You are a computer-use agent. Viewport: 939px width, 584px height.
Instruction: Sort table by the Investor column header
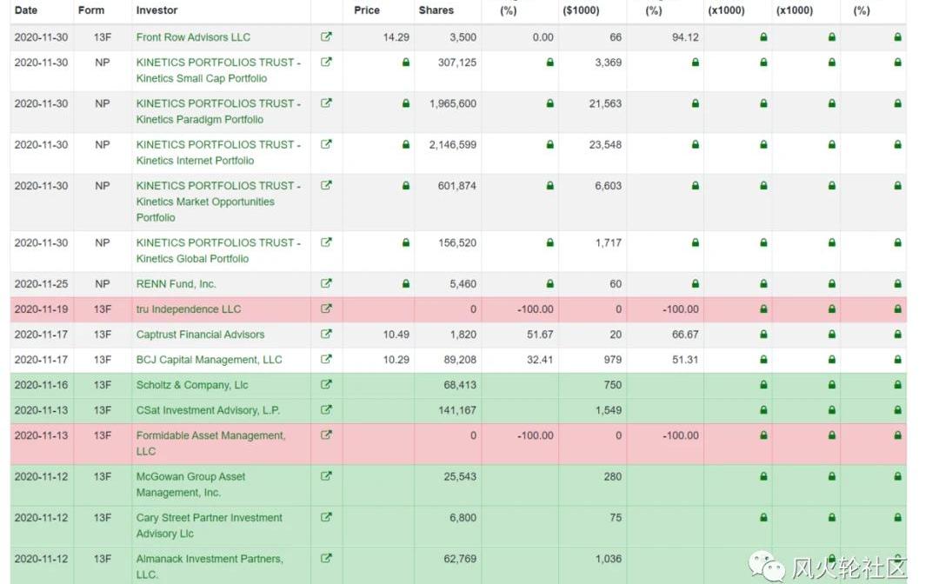pos(156,10)
